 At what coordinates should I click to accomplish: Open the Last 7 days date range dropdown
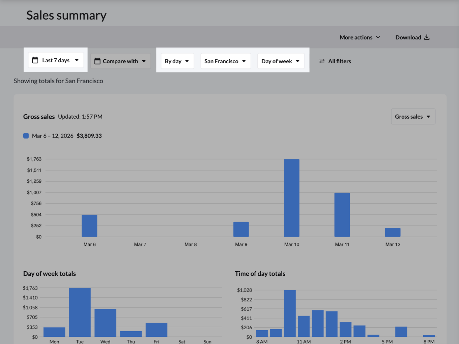pyautogui.click(x=56, y=60)
